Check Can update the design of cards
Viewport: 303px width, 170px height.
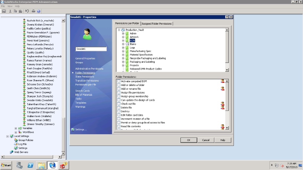point(119,100)
